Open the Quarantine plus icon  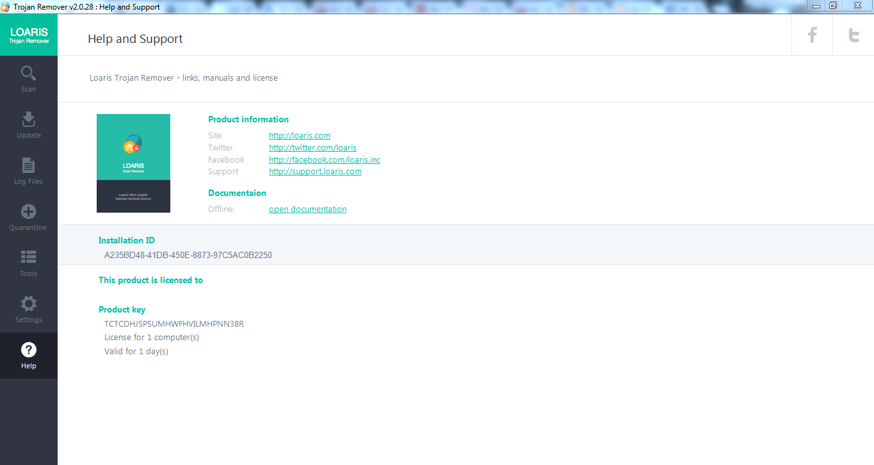click(x=29, y=211)
